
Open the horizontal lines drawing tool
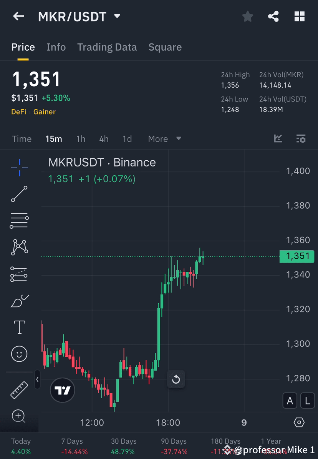(19, 221)
